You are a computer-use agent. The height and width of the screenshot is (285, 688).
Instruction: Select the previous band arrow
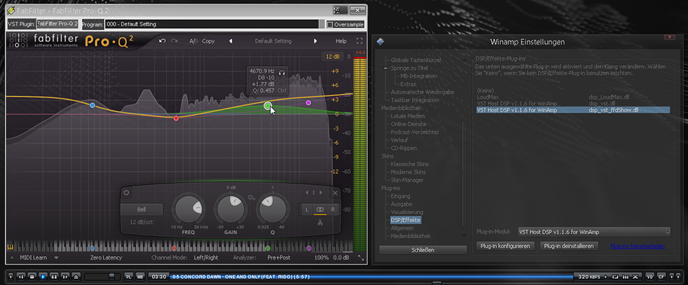[307, 192]
